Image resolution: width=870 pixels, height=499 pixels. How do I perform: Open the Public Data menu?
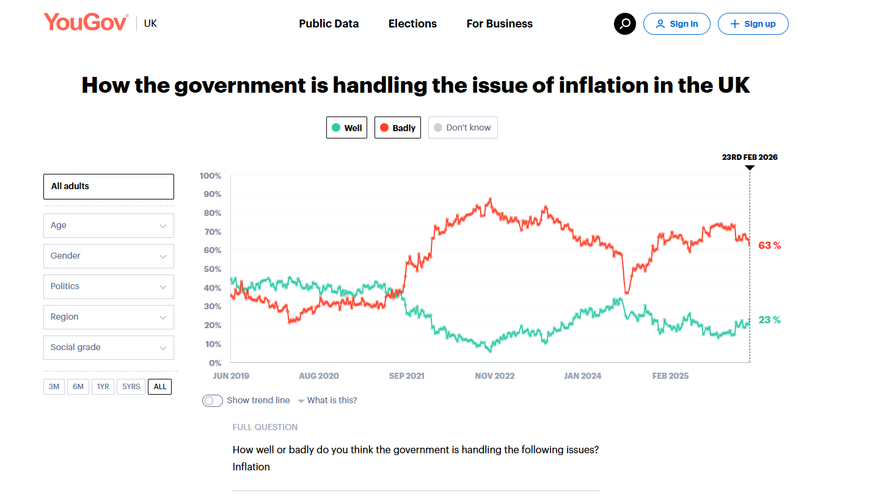pyautogui.click(x=329, y=24)
